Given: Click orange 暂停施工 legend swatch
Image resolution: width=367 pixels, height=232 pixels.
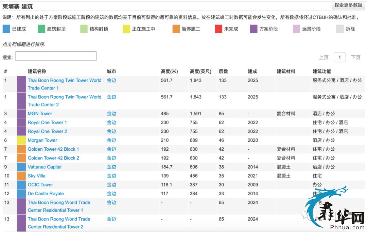Looking at the screenshot, I should pos(176,29).
